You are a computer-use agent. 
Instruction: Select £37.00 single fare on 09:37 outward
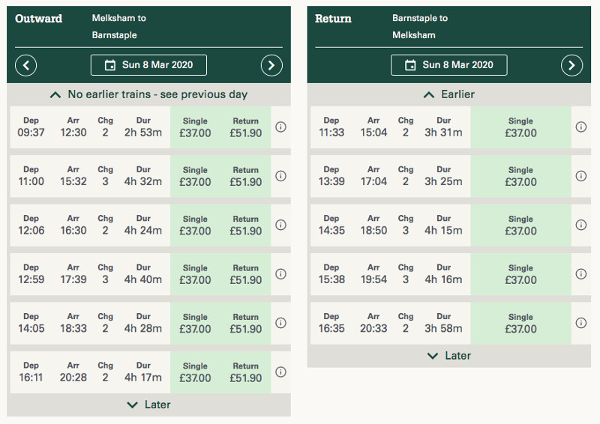[x=195, y=127]
